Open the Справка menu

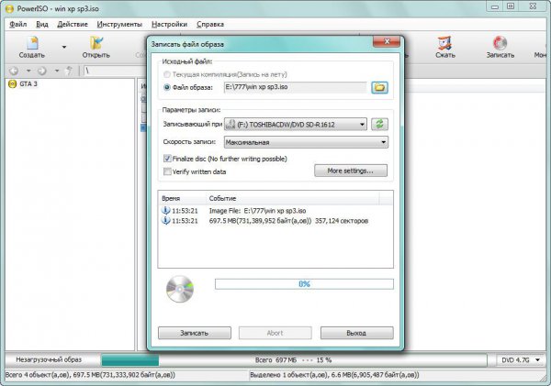(x=210, y=24)
